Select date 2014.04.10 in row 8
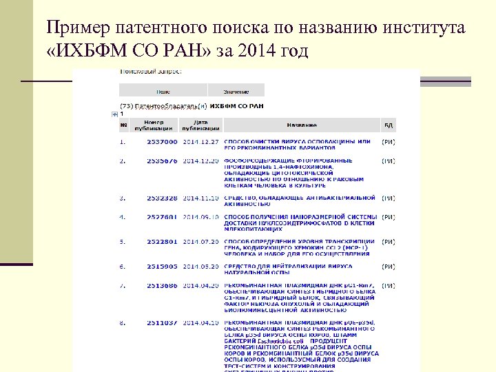 [x=201, y=323]
